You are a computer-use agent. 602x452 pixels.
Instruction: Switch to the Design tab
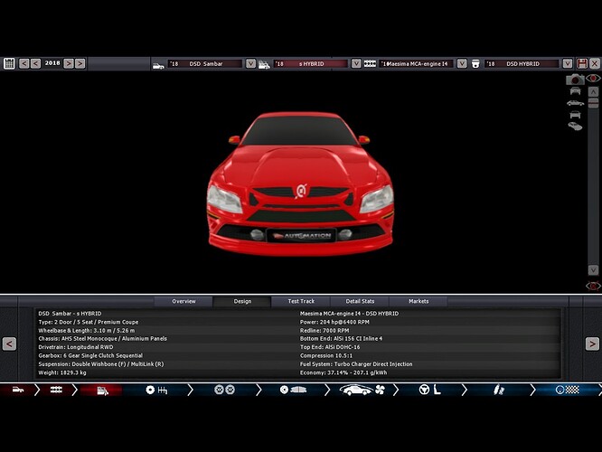[242, 301]
